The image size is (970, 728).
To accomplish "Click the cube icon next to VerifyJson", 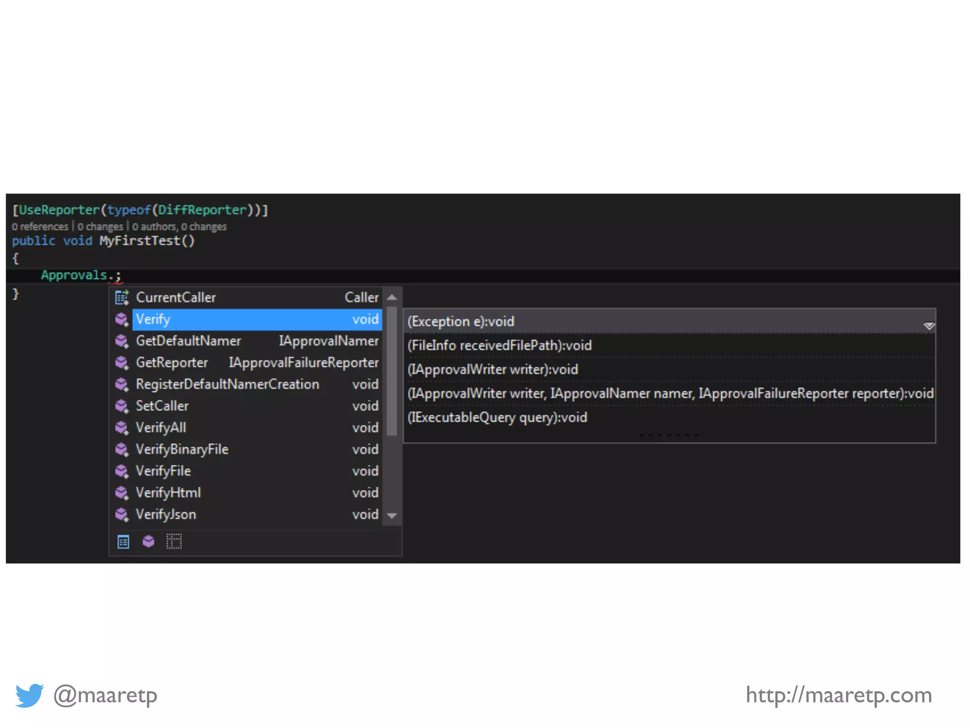I will (x=122, y=514).
